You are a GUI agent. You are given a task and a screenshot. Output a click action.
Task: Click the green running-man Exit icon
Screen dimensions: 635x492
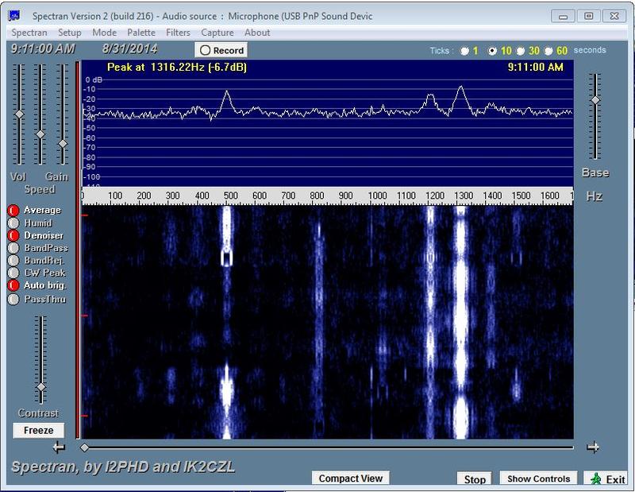pyautogui.click(x=596, y=479)
